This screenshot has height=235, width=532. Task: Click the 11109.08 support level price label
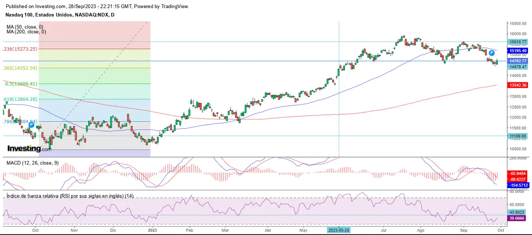click(x=518, y=136)
